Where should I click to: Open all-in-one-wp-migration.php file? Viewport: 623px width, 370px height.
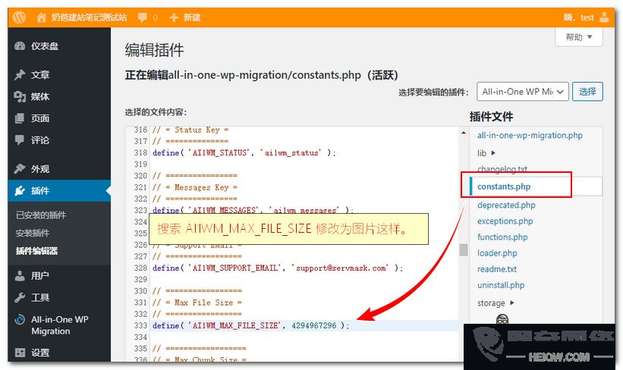(530, 136)
